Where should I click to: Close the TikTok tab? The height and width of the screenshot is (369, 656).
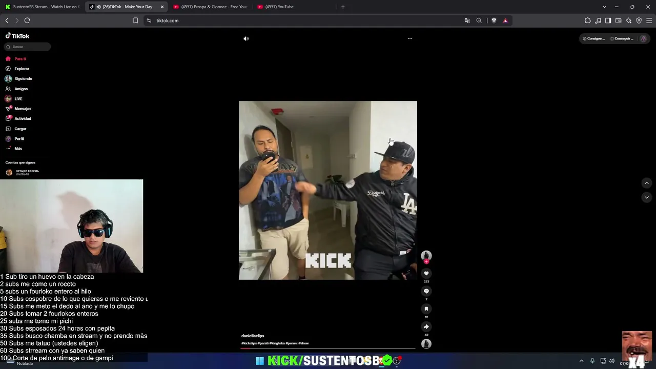click(162, 7)
